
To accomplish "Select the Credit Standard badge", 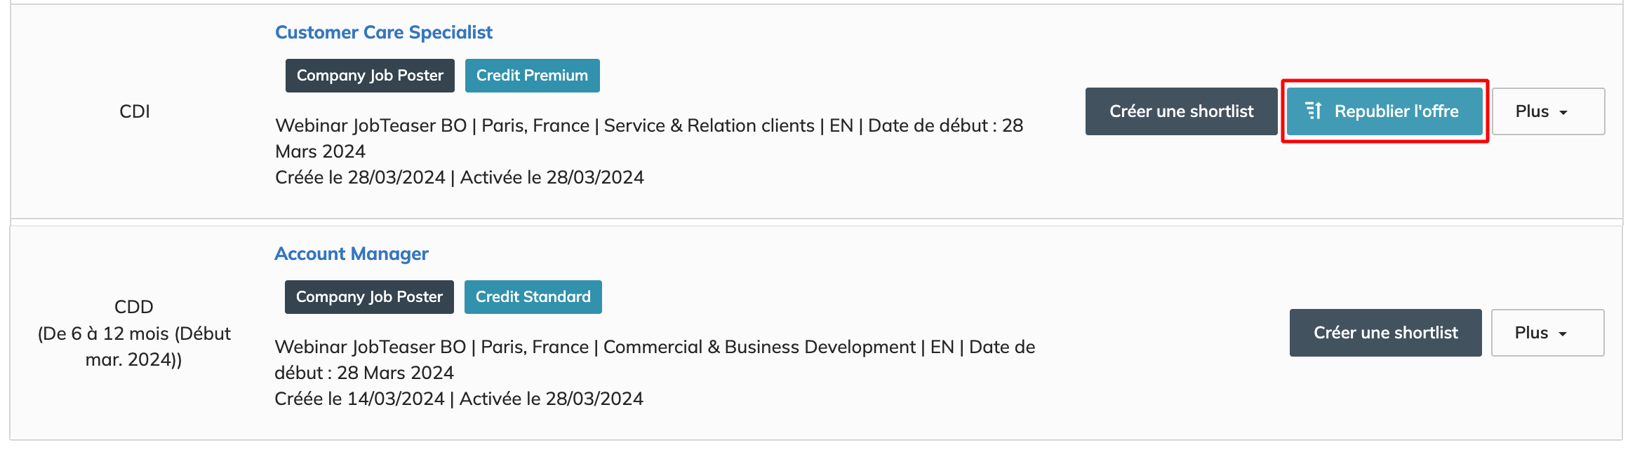I will [x=533, y=297].
